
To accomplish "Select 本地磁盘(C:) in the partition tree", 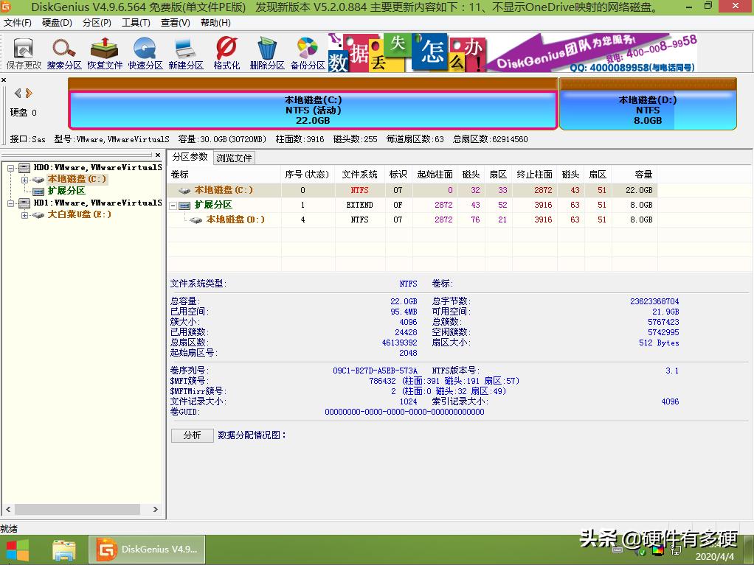I will tap(77, 178).
